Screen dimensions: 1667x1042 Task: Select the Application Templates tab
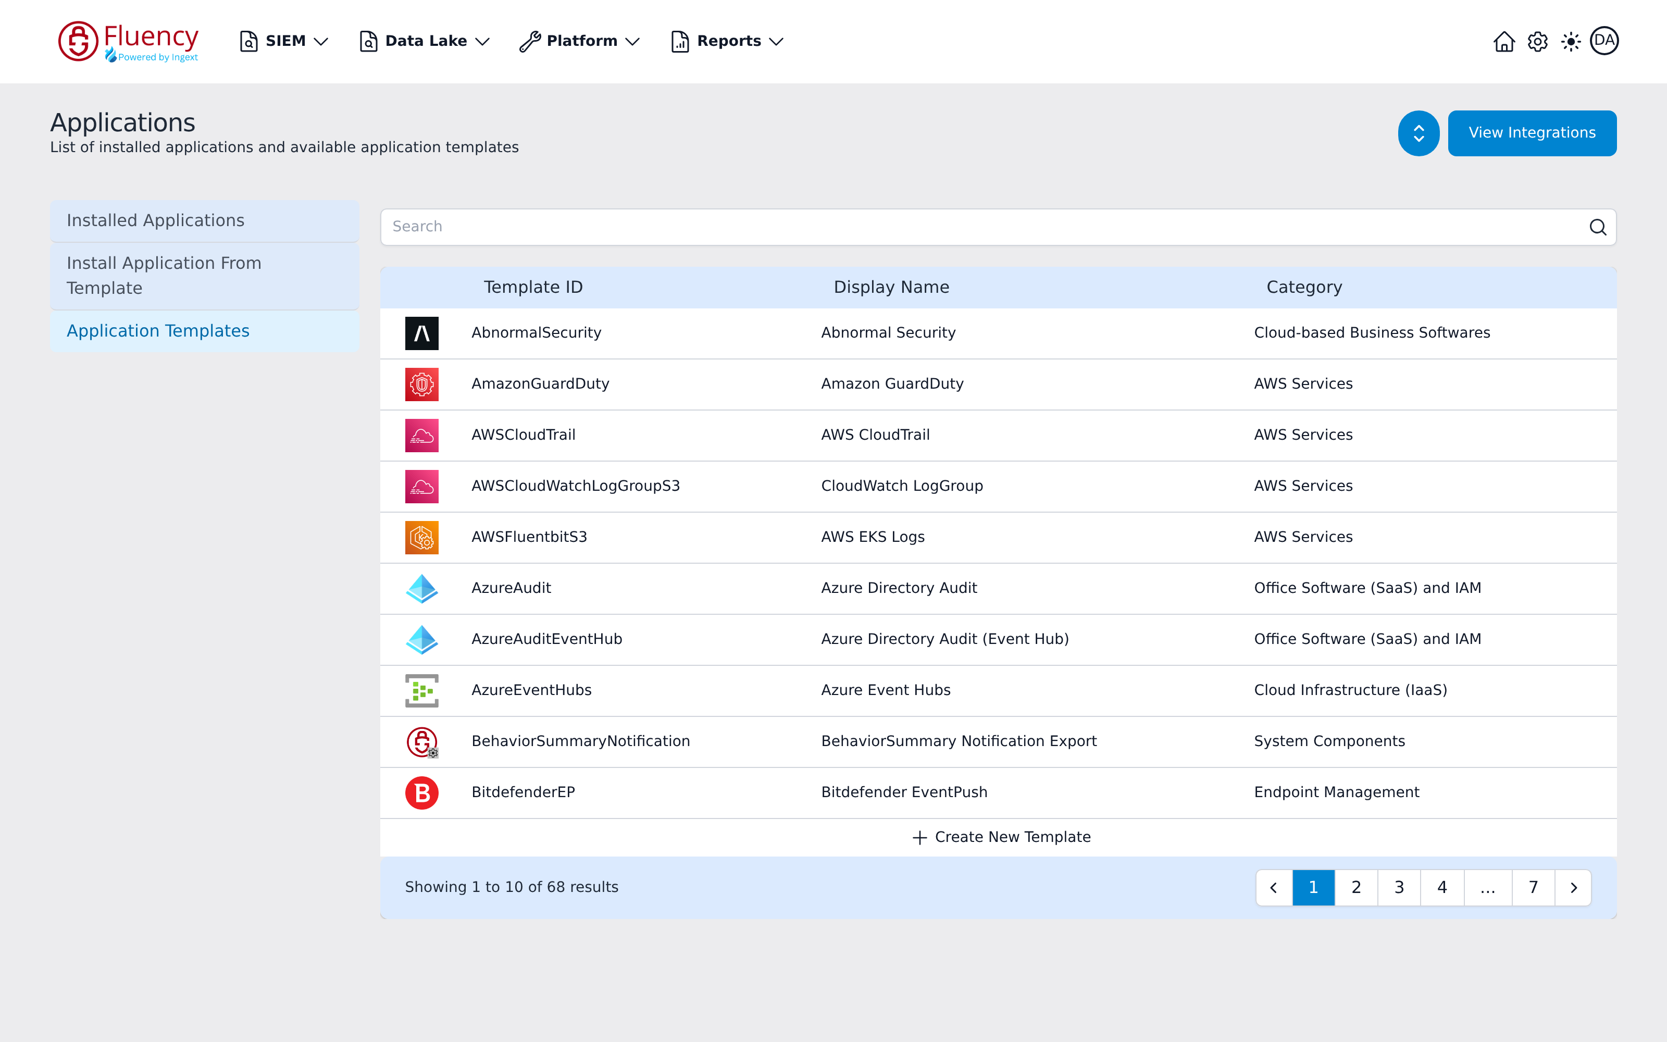(205, 331)
